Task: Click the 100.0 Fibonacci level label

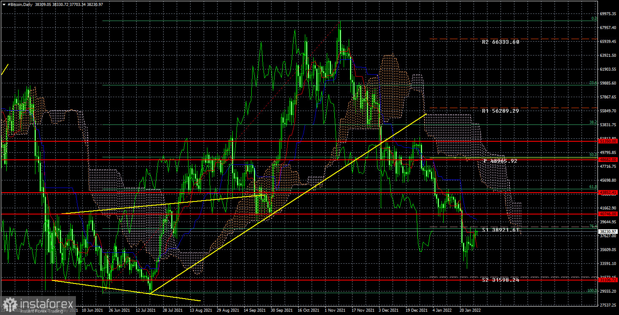Action: click(592, 290)
